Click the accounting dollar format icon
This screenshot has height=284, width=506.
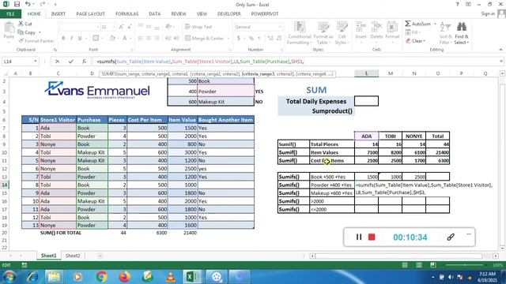point(239,38)
